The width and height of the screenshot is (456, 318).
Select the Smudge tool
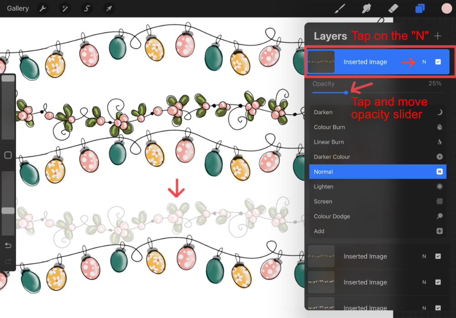click(366, 8)
